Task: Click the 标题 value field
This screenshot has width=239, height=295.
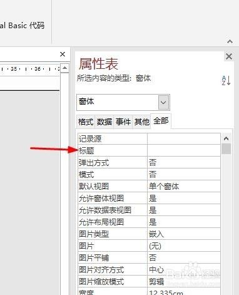Action: click(x=184, y=150)
